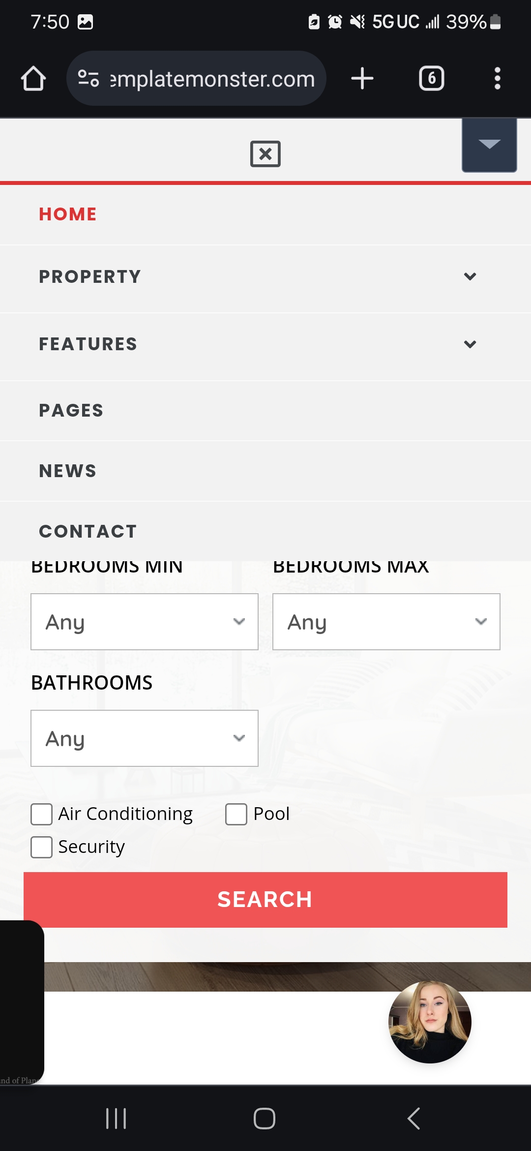
Task: Open the Bathrooms dropdown
Action: click(145, 738)
